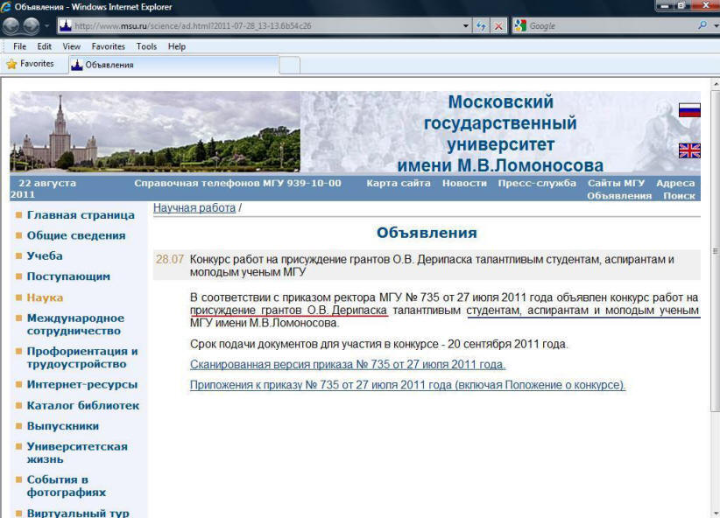Click the Refresh page icon
This screenshot has width=720, height=518.
481,25
